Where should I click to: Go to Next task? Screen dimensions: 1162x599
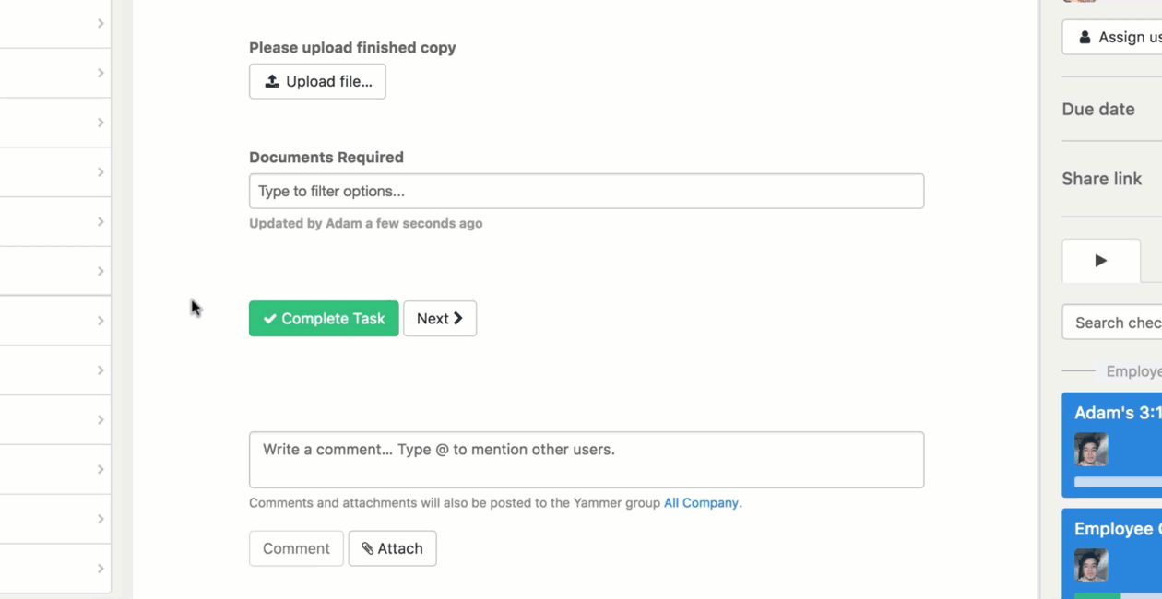(440, 318)
